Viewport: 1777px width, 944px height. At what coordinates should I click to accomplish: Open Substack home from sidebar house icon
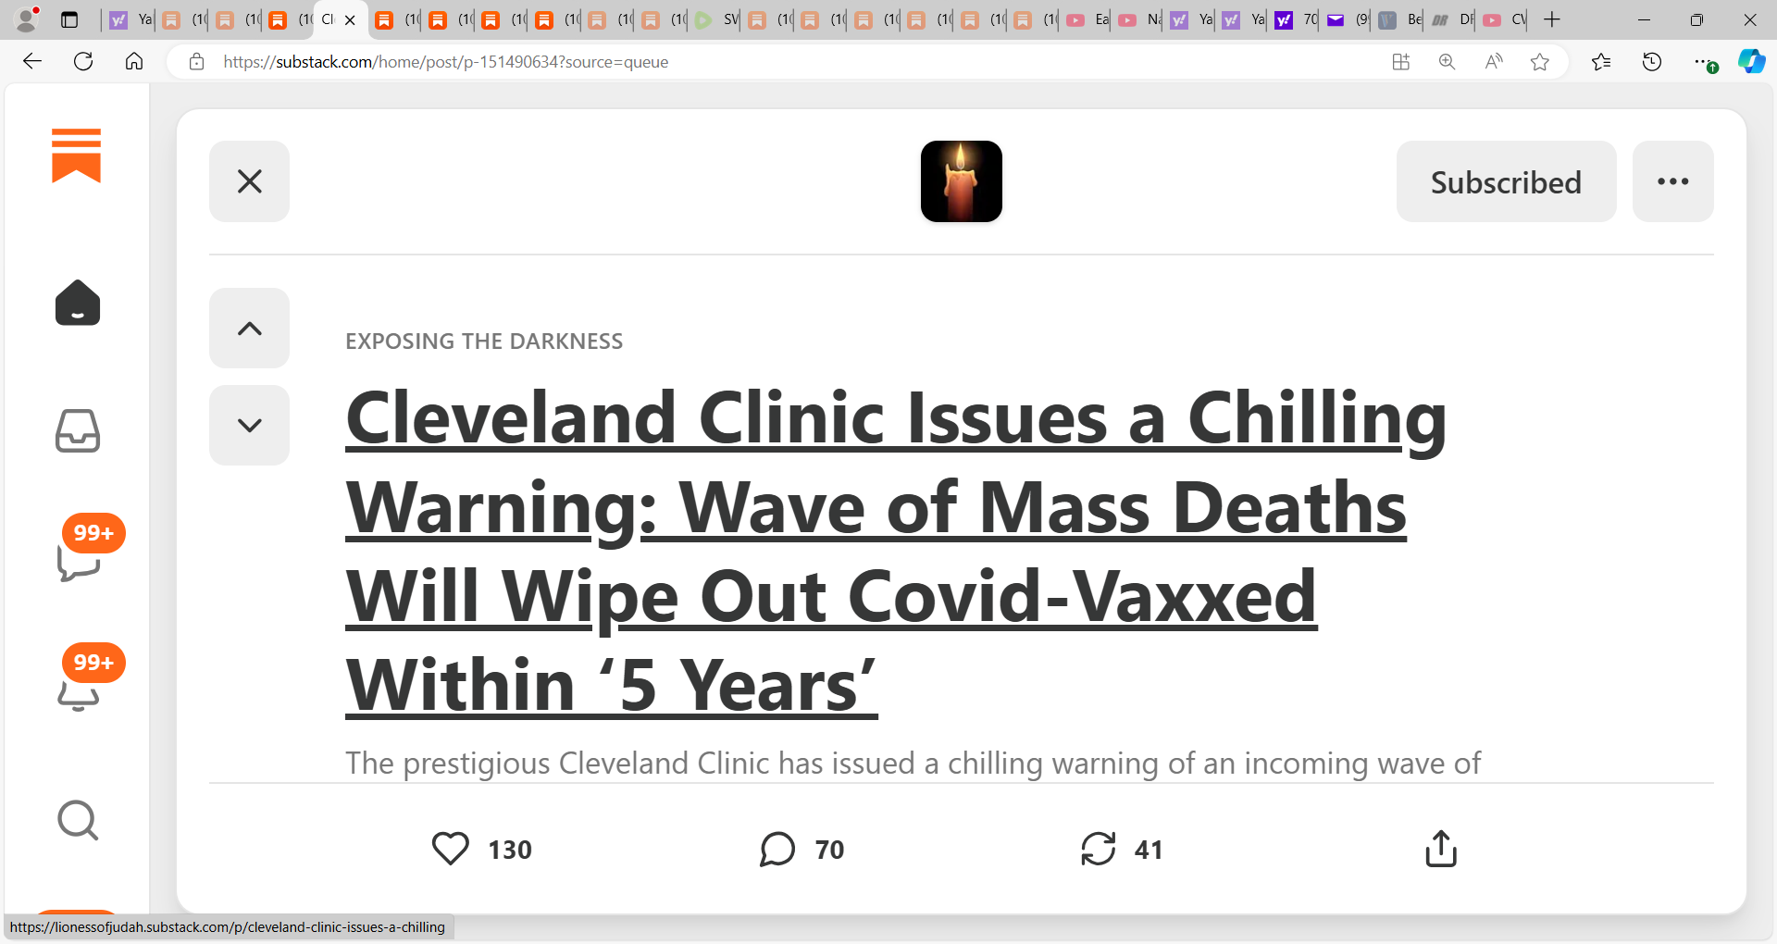coord(78,303)
